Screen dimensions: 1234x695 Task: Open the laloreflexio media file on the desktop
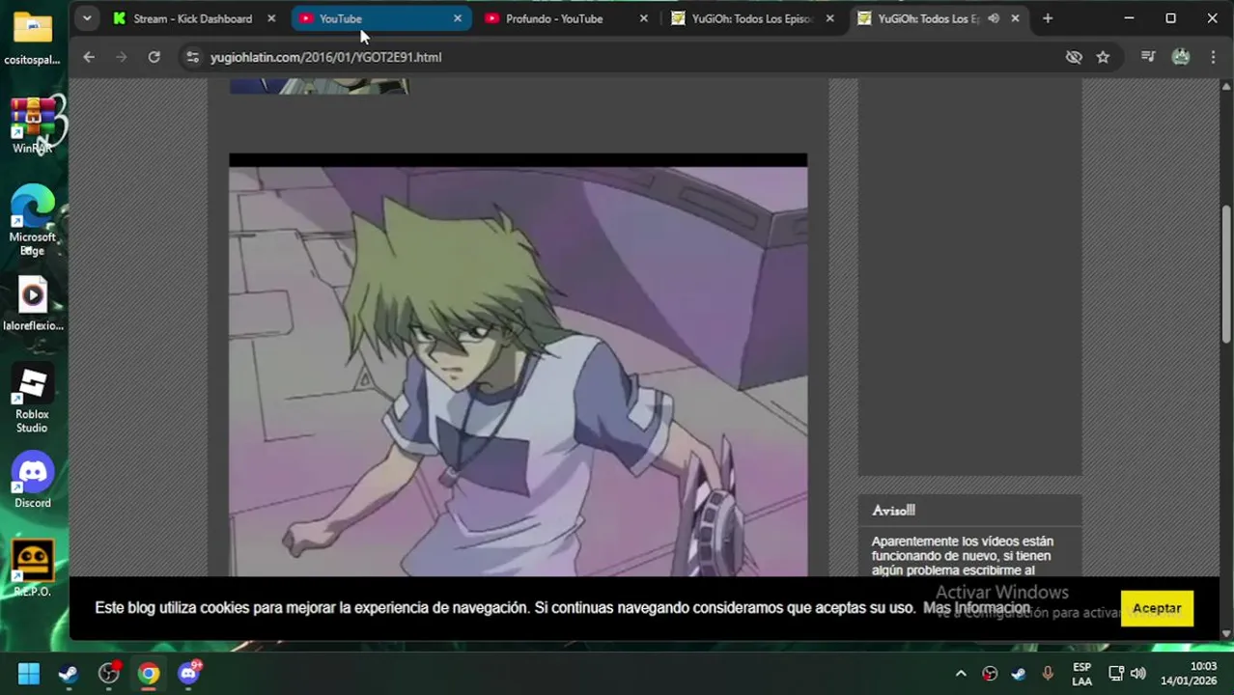click(x=32, y=304)
